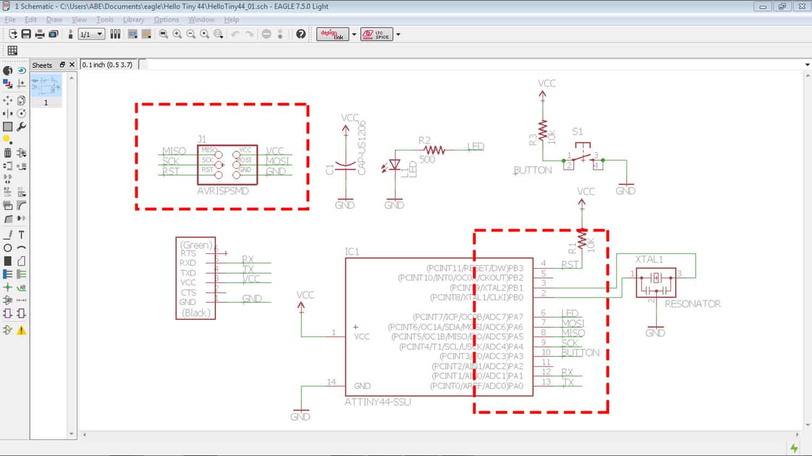Click the Grid settings icon
The image size is (812, 456).
click(x=12, y=50)
